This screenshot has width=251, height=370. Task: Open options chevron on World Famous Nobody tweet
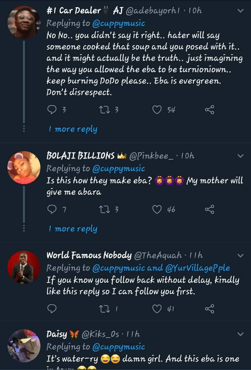click(241, 256)
